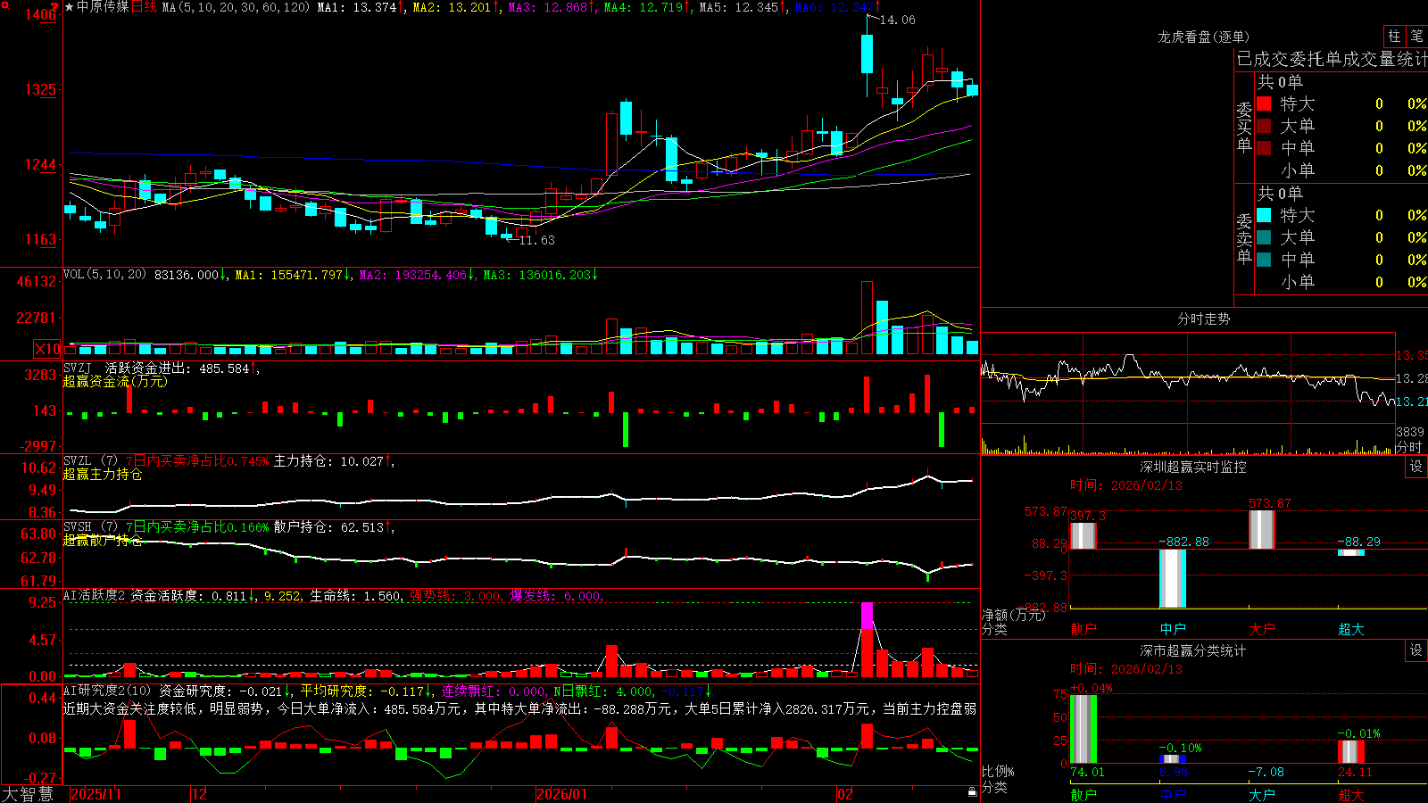Click the blue 中户 bar in 分类统计 chart
This screenshot has width=1428, height=803.
(x=1173, y=759)
